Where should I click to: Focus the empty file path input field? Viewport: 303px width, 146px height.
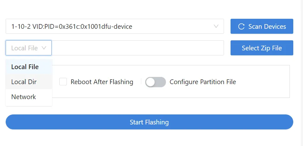pyautogui.click(x=138, y=48)
